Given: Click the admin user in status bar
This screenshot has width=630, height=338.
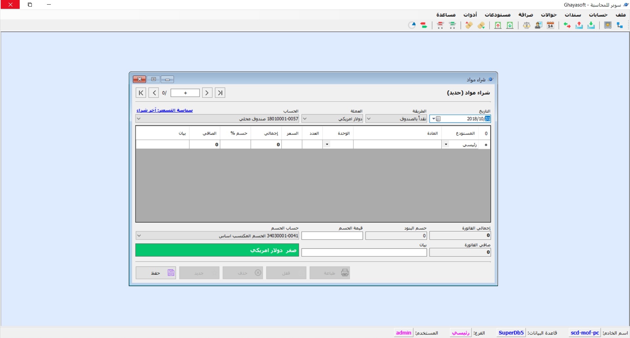Looking at the screenshot, I should pos(404,333).
